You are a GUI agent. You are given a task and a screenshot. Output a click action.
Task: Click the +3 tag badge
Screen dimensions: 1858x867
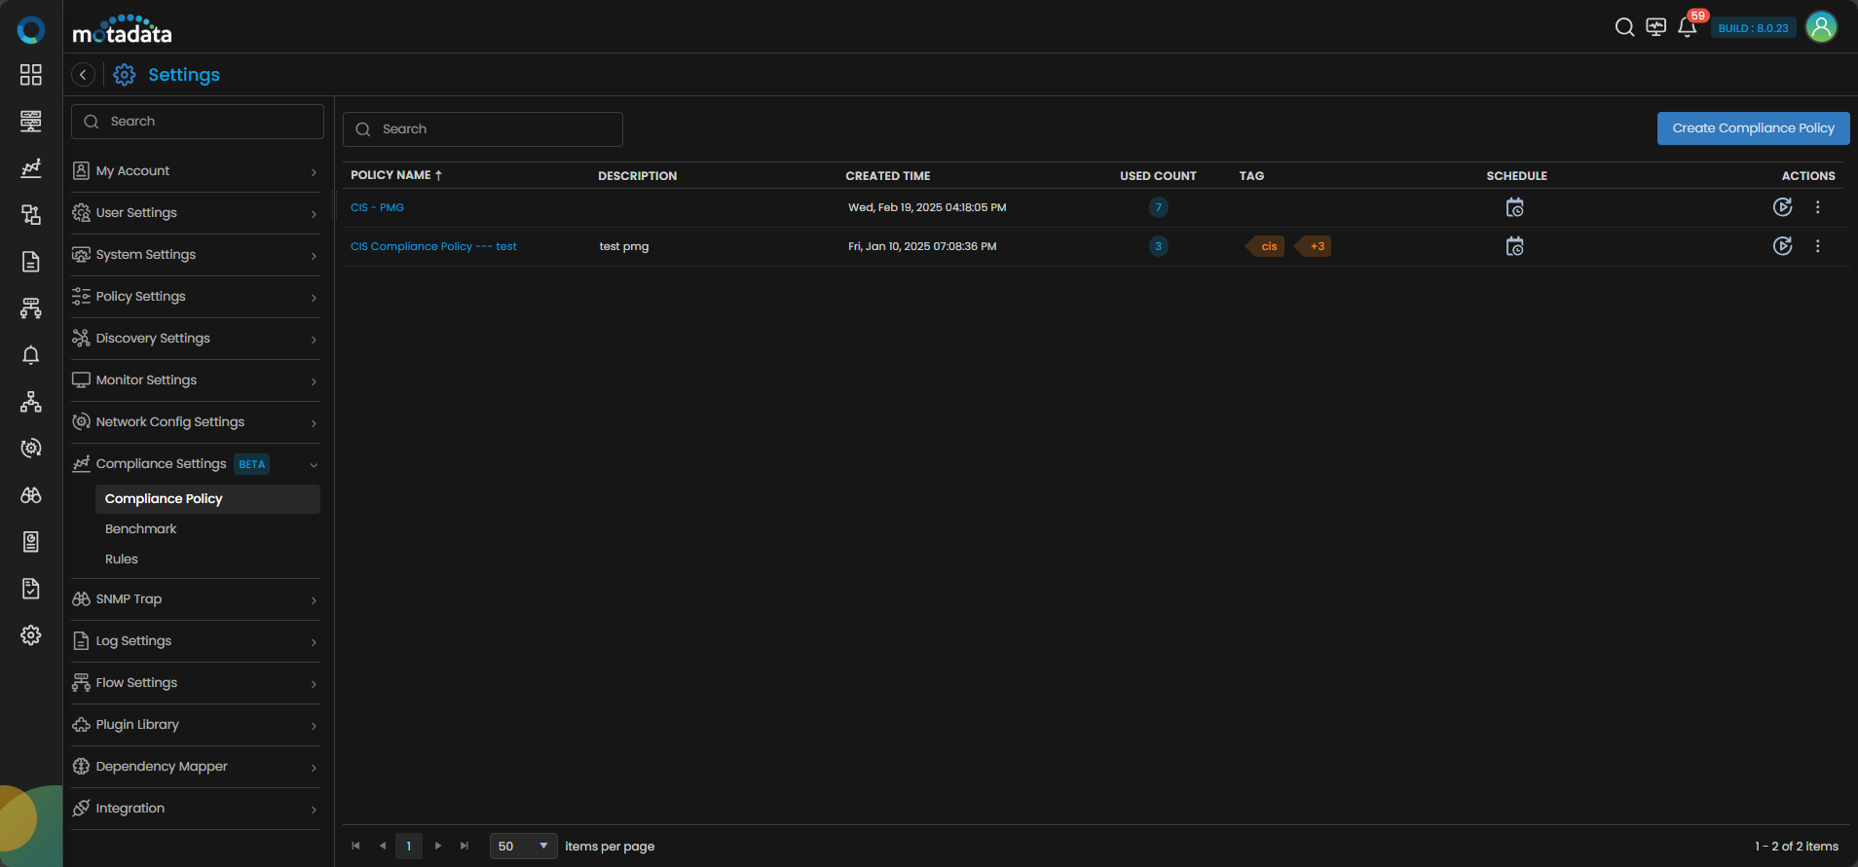(1316, 246)
